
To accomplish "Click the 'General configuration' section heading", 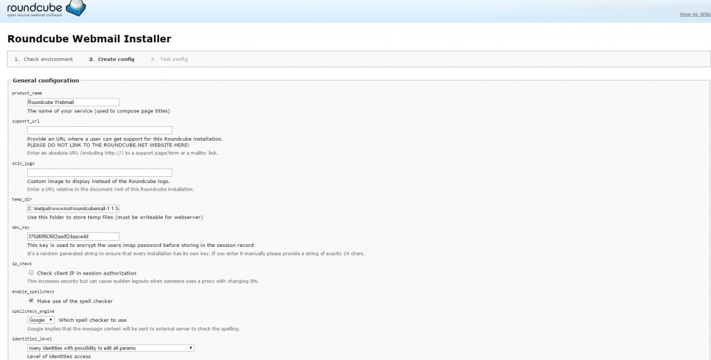I will pyautogui.click(x=46, y=80).
